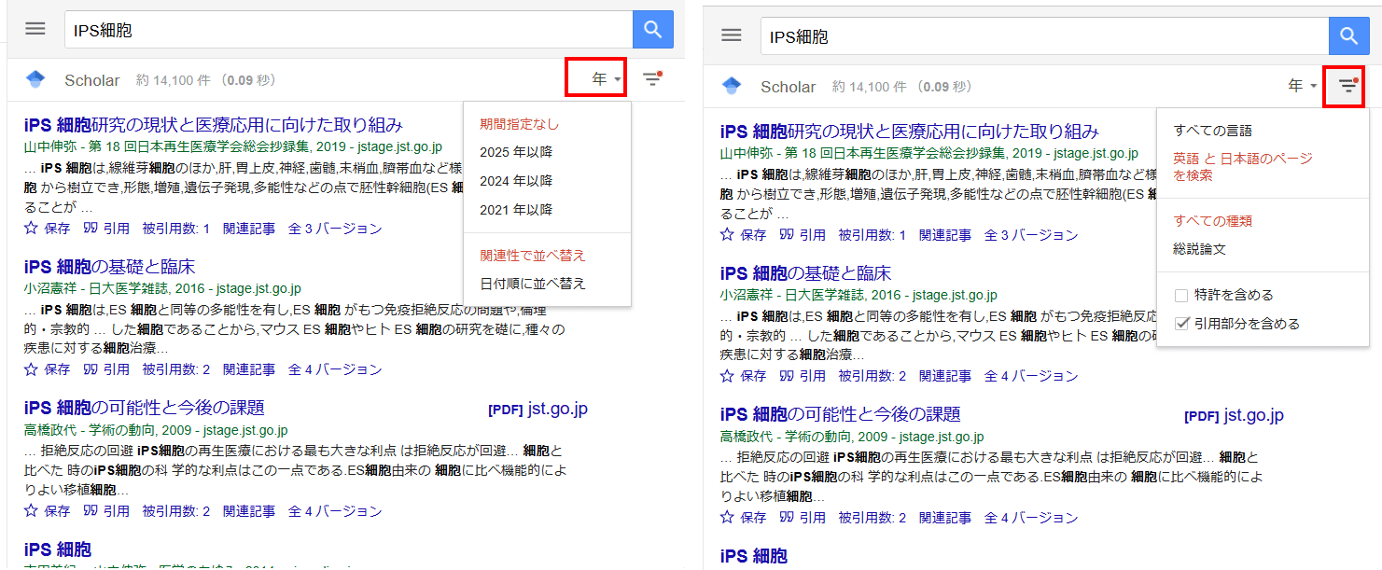This screenshot has width=1382, height=570.
Task: Save first result 'iPS 細胞研究の現状' in left pane
Action: (47, 228)
